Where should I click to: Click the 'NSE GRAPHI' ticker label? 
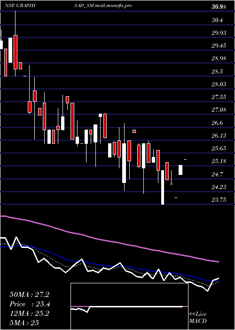point(20,6)
